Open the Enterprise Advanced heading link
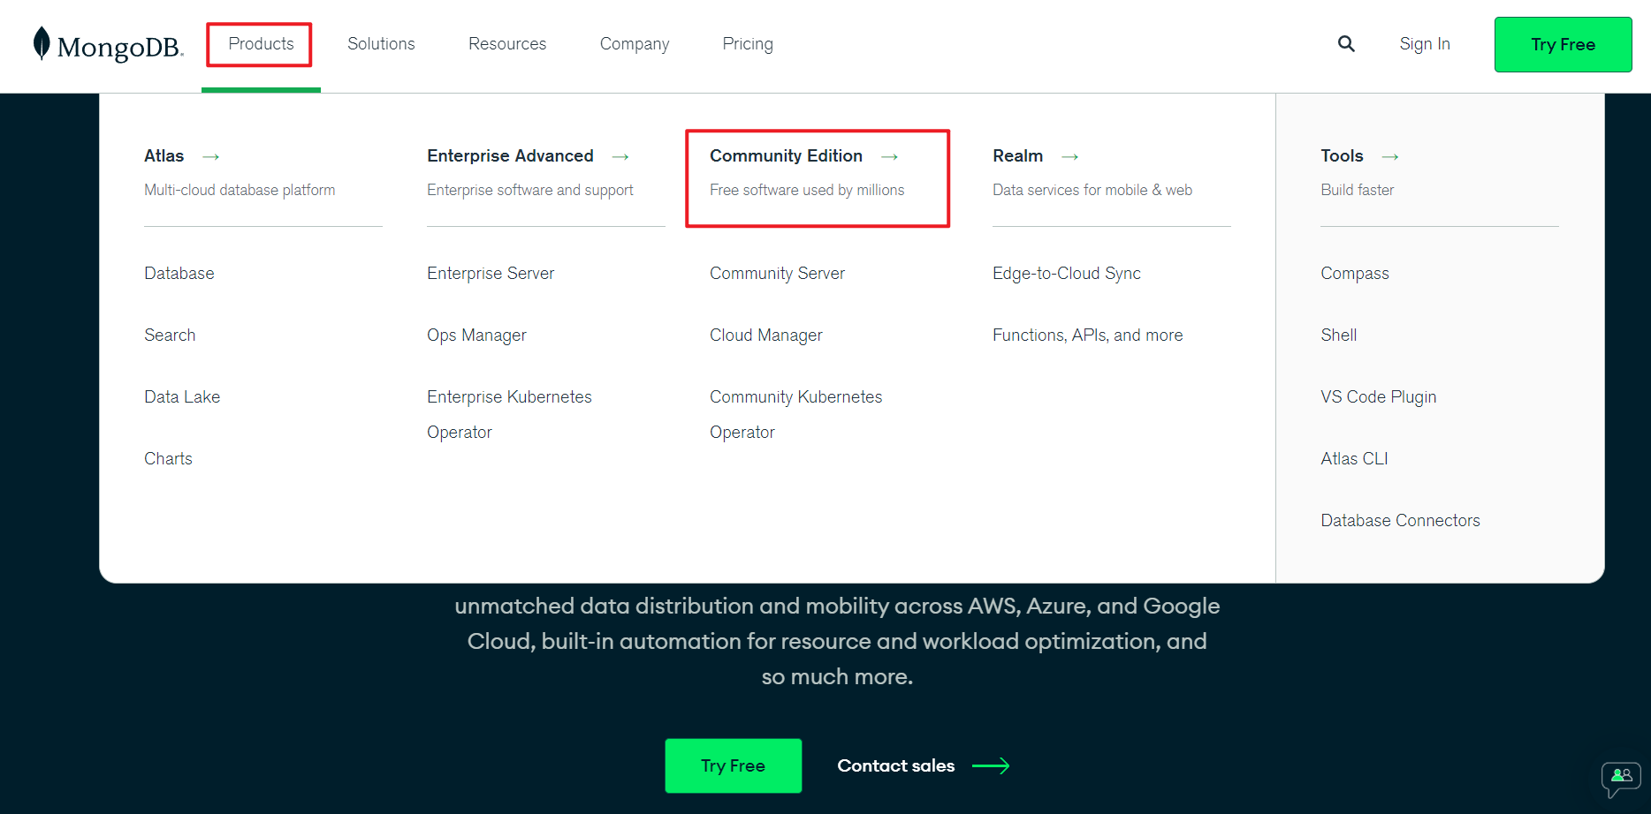This screenshot has width=1651, height=814. pos(510,156)
